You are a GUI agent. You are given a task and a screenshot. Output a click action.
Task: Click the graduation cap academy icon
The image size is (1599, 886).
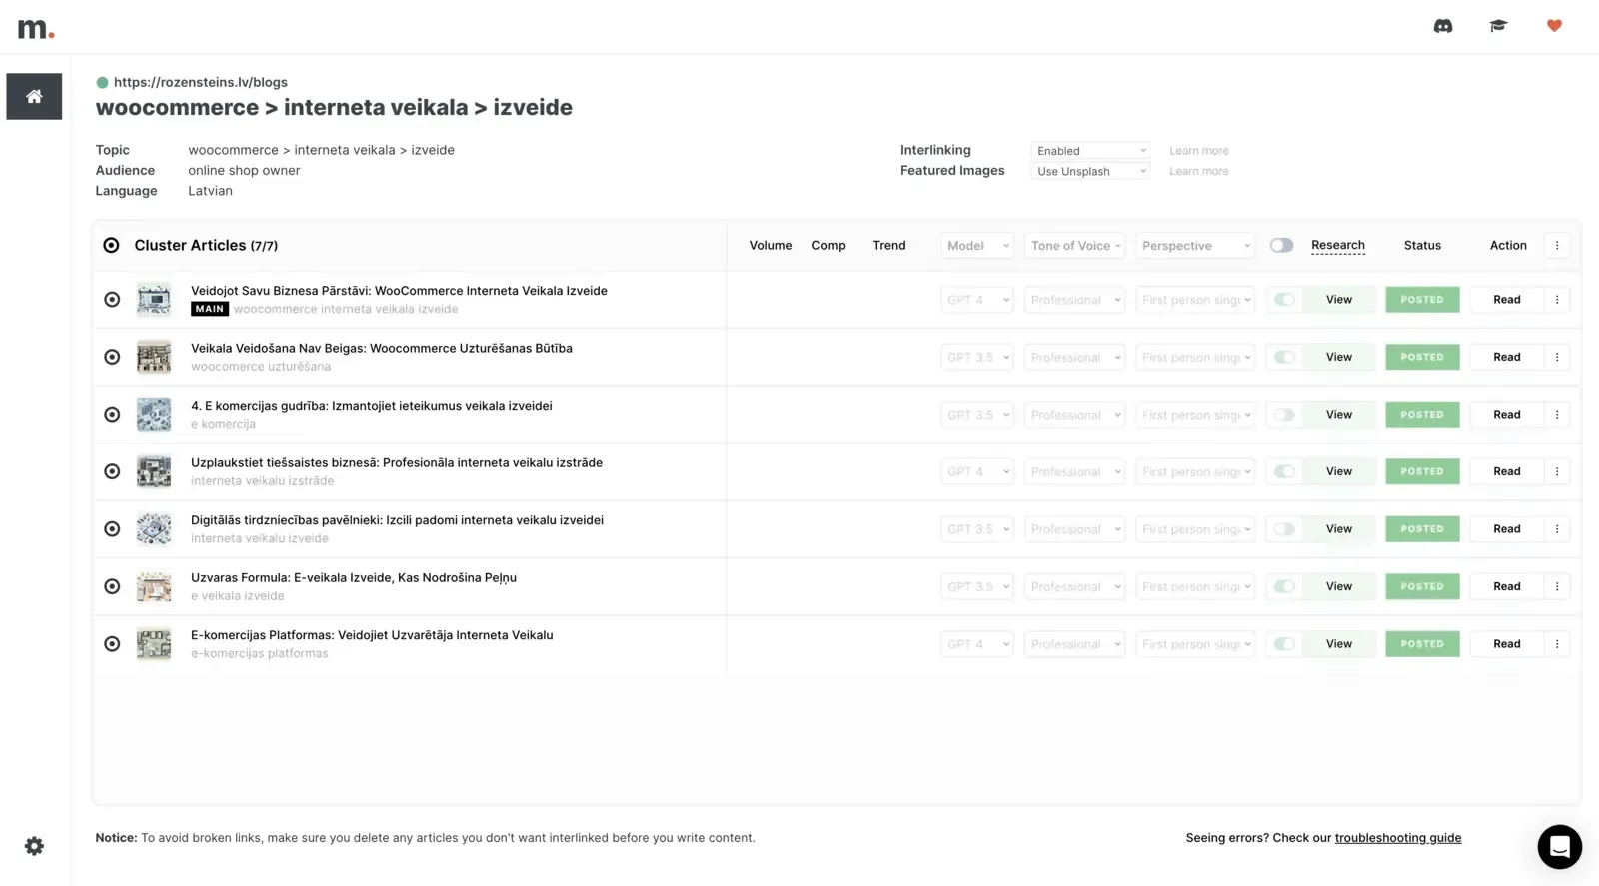pos(1498,26)
